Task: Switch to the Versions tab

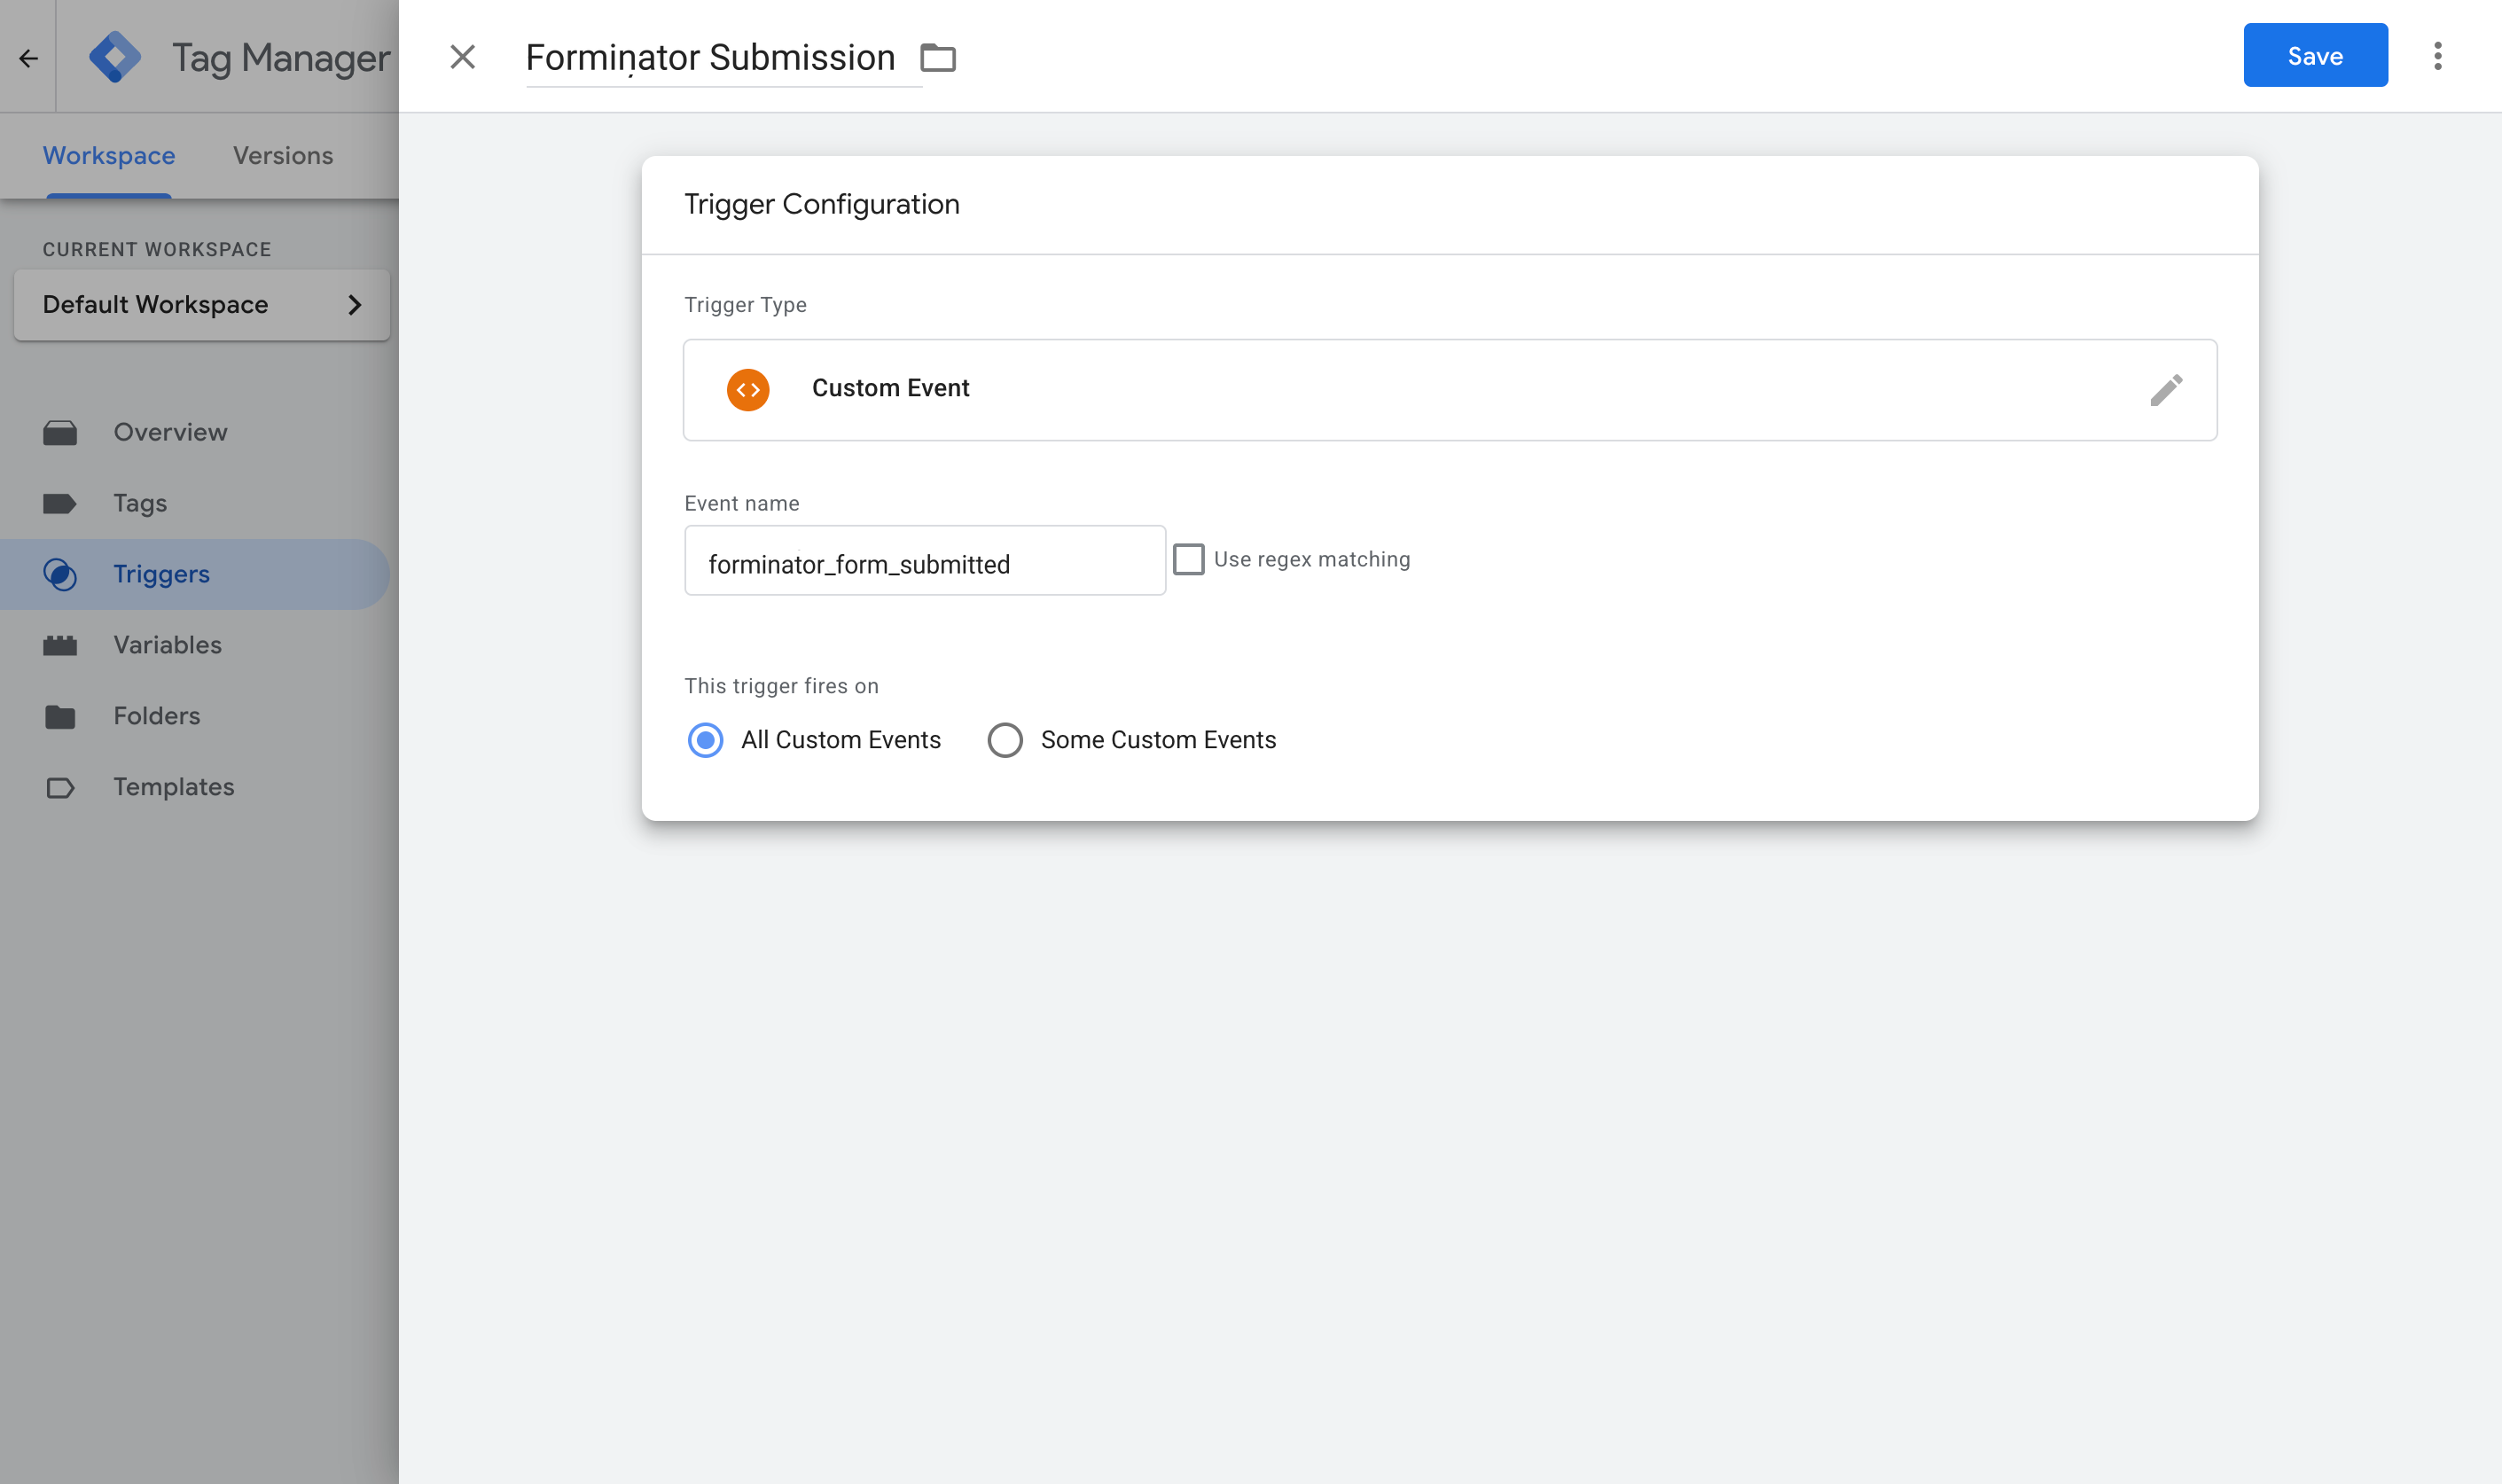Action: (x=283, y=156)
